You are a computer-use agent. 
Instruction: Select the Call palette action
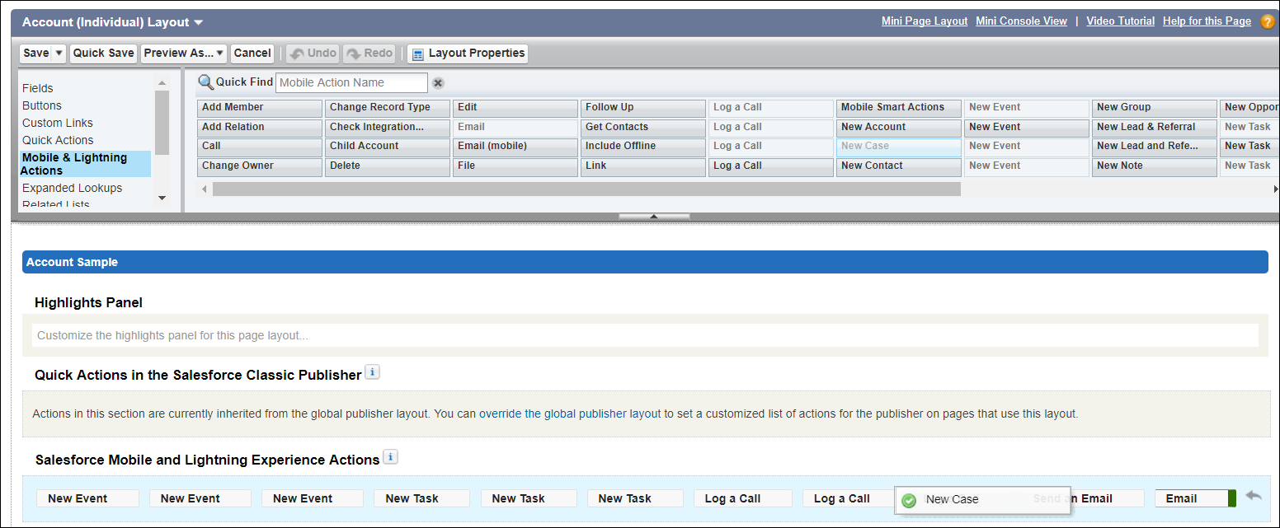pyautogui.click(x=260, y=147)
